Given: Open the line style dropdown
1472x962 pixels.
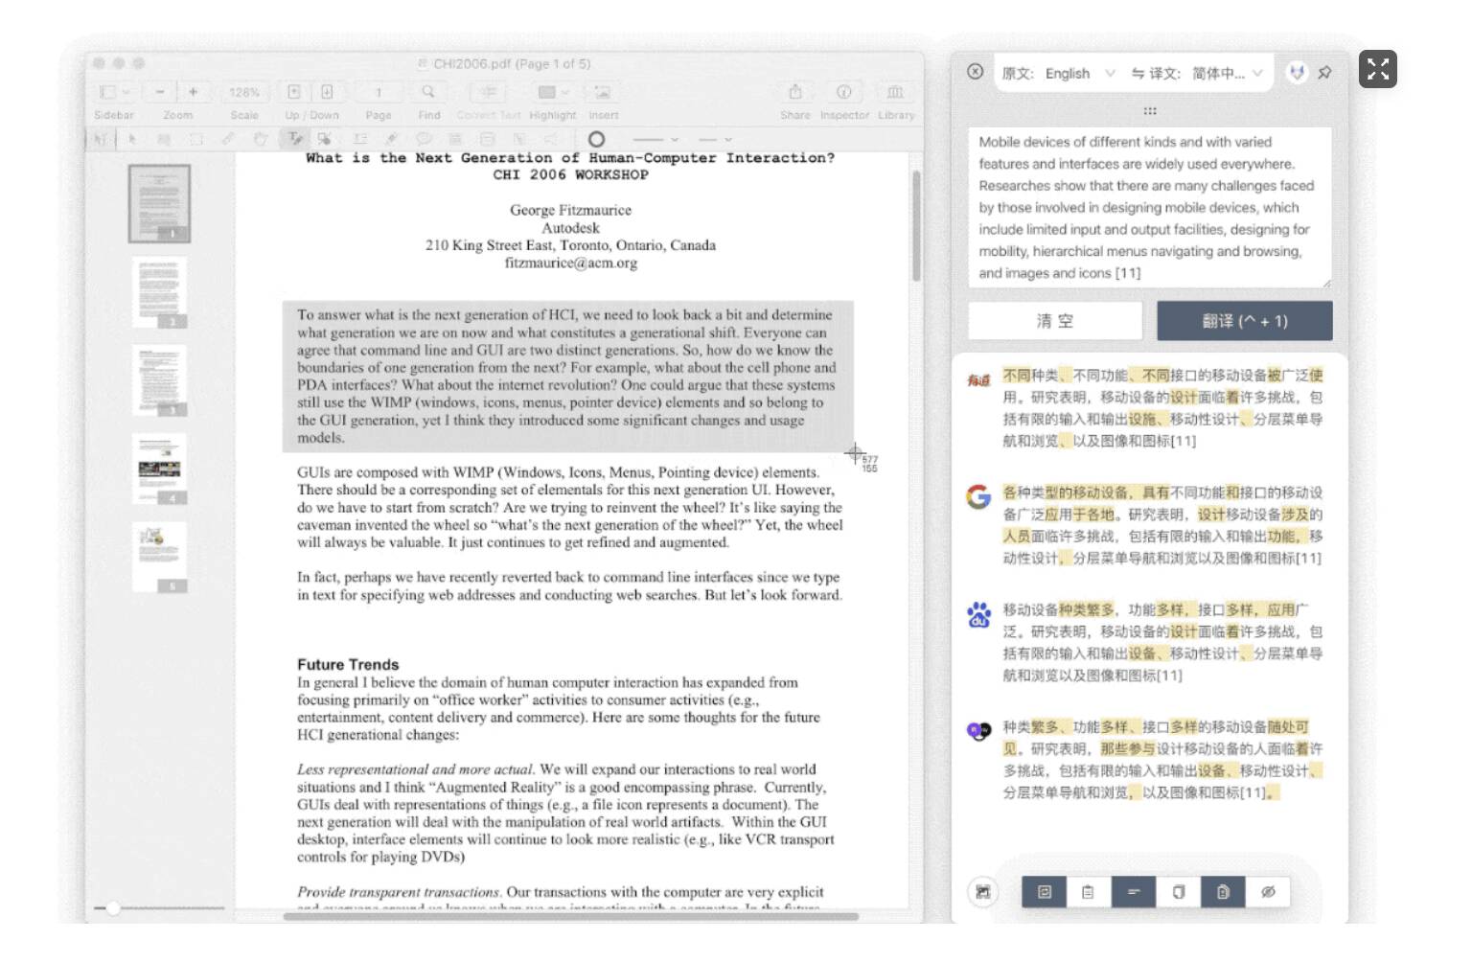Looking at the screenshot, I should (x=655, y=140).
